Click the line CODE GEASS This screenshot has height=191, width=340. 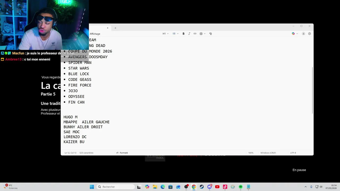[80, 80]
